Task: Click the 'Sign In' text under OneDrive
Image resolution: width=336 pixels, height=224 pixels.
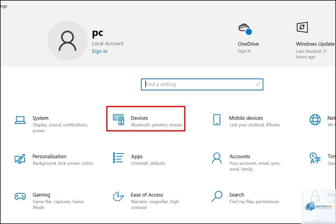Action: point(244,51)
